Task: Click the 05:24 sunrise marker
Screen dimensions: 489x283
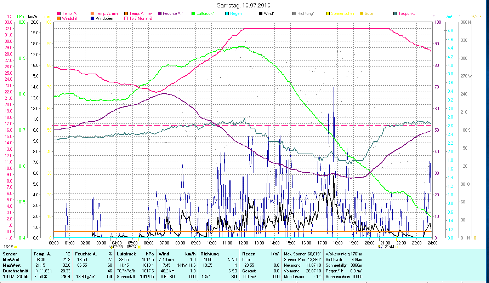Action: point(132,247)
